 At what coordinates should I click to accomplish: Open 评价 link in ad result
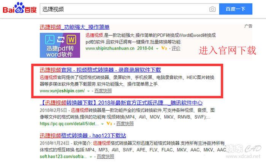tap(176, 48)
